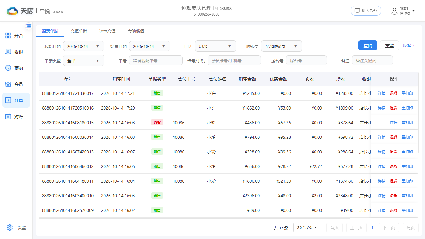Collapse filters with 收起 link
Image resolution: width=425 pixels, height=239 pixels.
409,45
